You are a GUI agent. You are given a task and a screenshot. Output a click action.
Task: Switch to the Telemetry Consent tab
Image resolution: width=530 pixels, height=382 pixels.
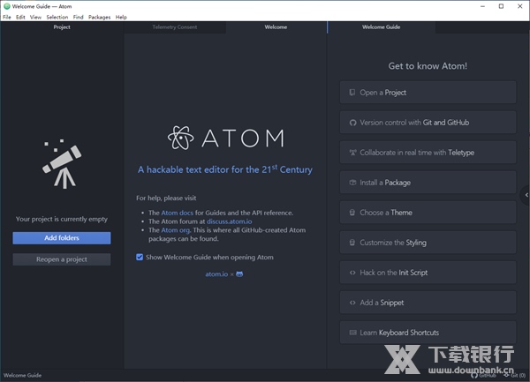click(175, 27)
